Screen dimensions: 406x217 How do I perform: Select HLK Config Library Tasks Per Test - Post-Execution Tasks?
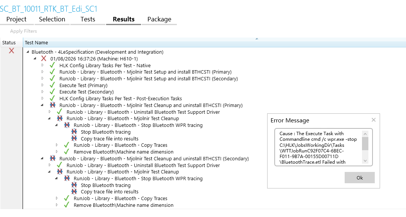click(x=121, y=98)
